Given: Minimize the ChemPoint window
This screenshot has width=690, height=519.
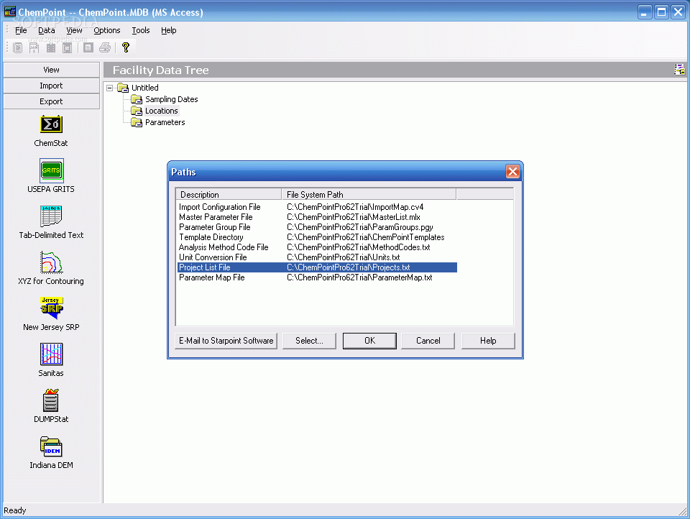Looking at the screenshot, I should click(x=645, y=12).
